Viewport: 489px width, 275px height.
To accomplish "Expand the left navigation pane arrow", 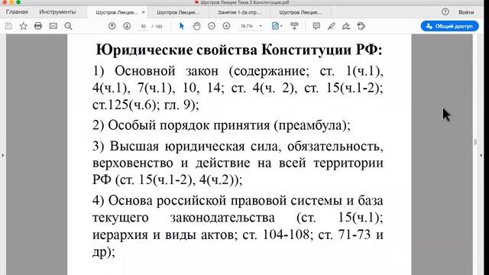I will pos(3,155).
